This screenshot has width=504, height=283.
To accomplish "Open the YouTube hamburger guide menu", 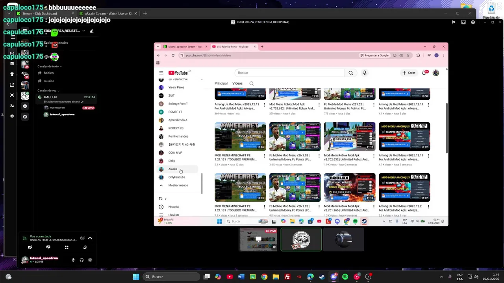I will pos(161,73).
